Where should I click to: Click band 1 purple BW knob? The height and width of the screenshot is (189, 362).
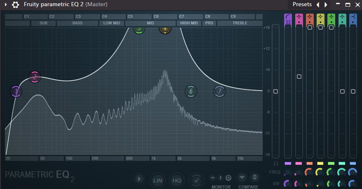pos(287,184)
